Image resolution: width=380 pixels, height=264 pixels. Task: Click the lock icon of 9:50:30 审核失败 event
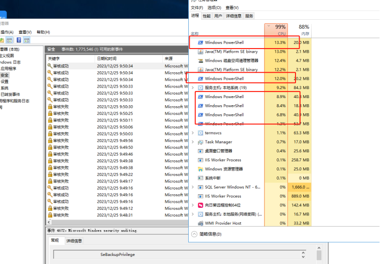coord(50,107)
